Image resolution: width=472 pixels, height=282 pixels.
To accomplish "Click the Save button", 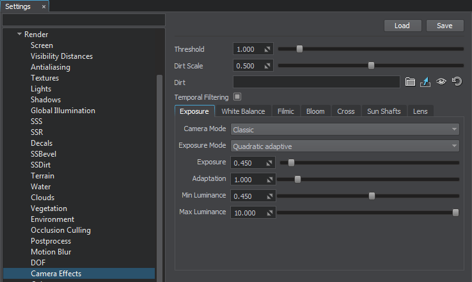I will pyautogui.click(x=445, y=26).
